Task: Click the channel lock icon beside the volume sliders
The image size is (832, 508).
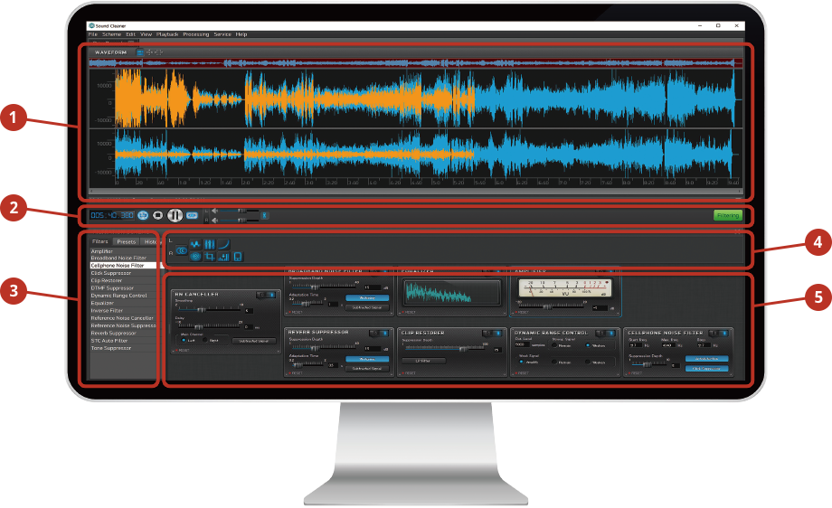Action: pos(264,215)
